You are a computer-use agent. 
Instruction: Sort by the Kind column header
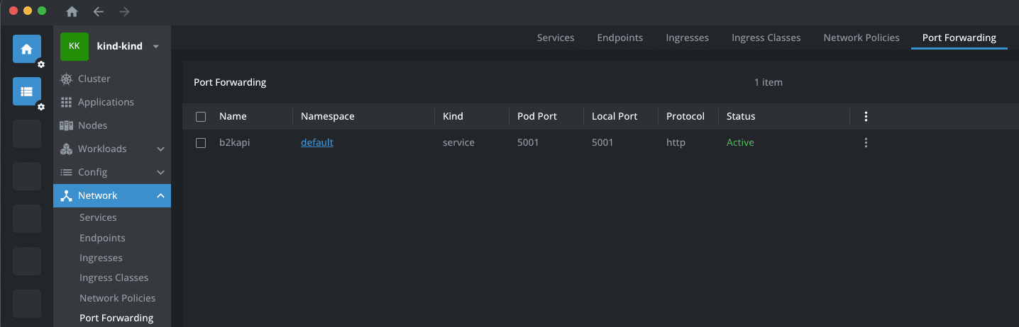[x=453, y=116]
